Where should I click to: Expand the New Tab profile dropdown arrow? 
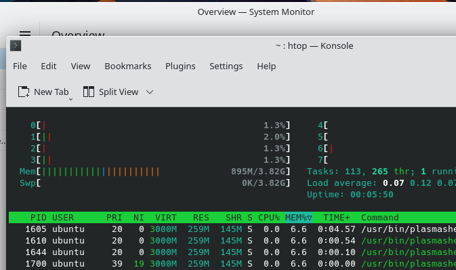[x=70, y=99]
